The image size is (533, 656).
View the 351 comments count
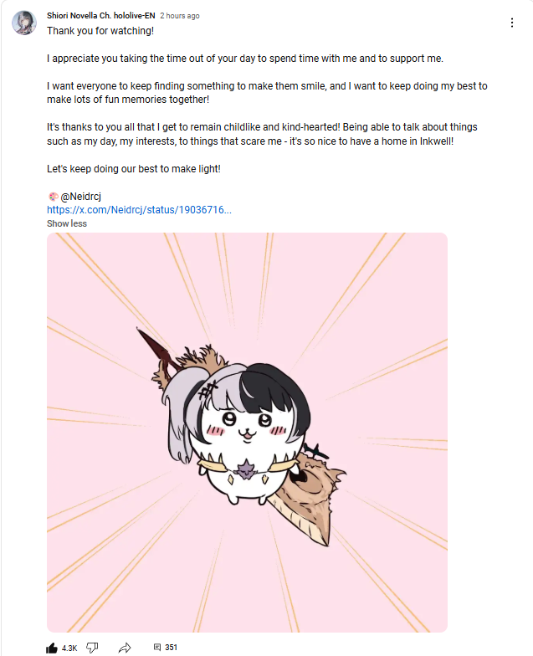(171, 648)
